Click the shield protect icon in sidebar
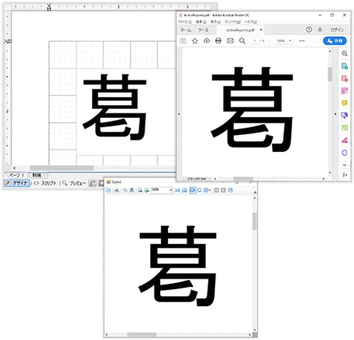 344,153
